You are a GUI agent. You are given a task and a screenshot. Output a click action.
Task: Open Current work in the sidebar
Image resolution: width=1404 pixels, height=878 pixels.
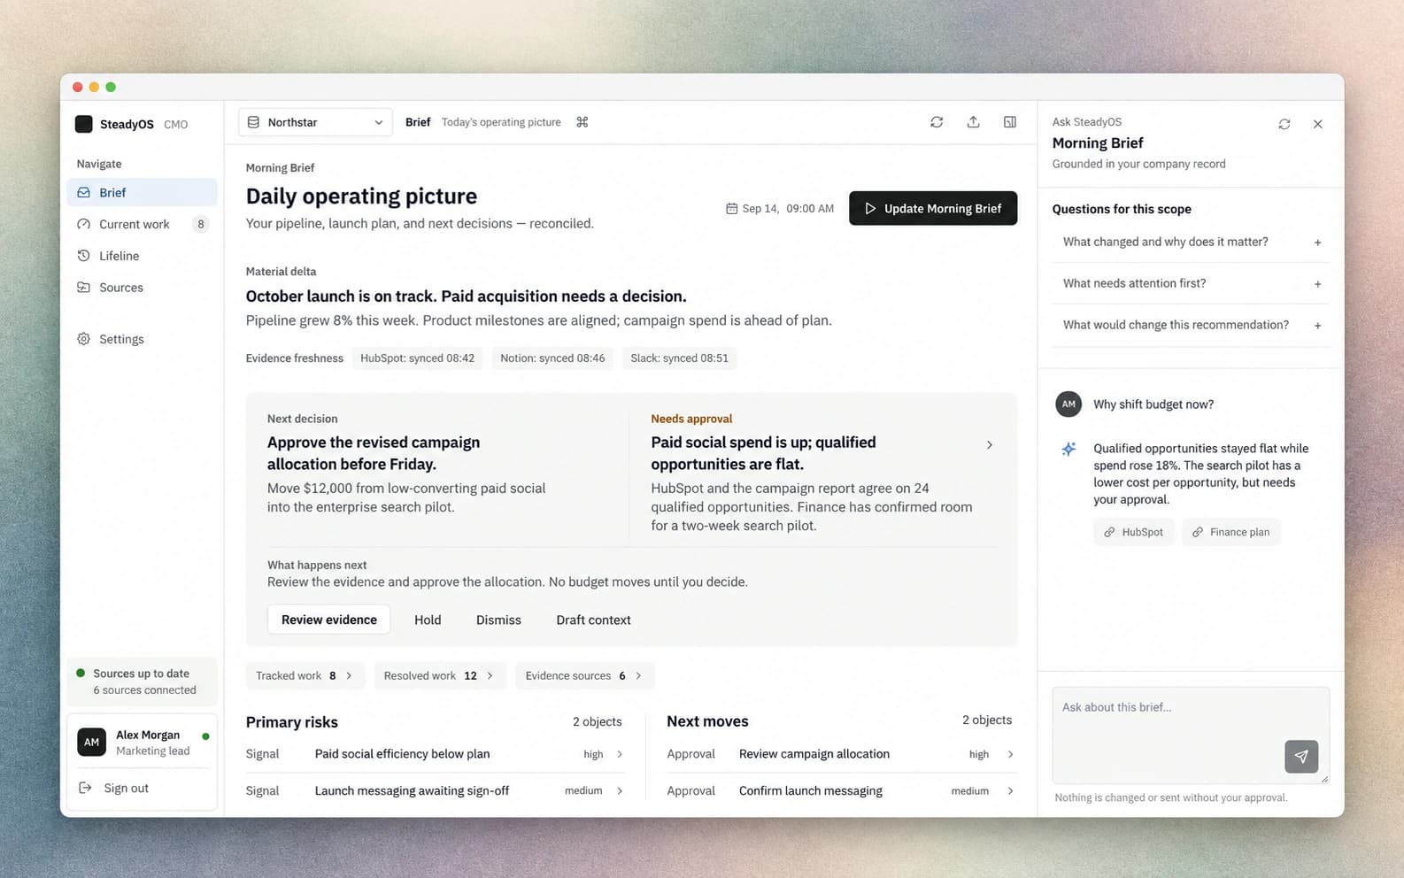[142, 224]
